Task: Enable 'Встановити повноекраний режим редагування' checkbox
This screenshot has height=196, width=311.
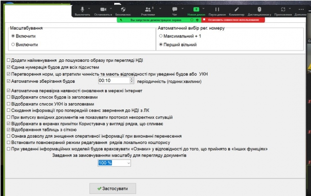Action: tap(9, 143)
